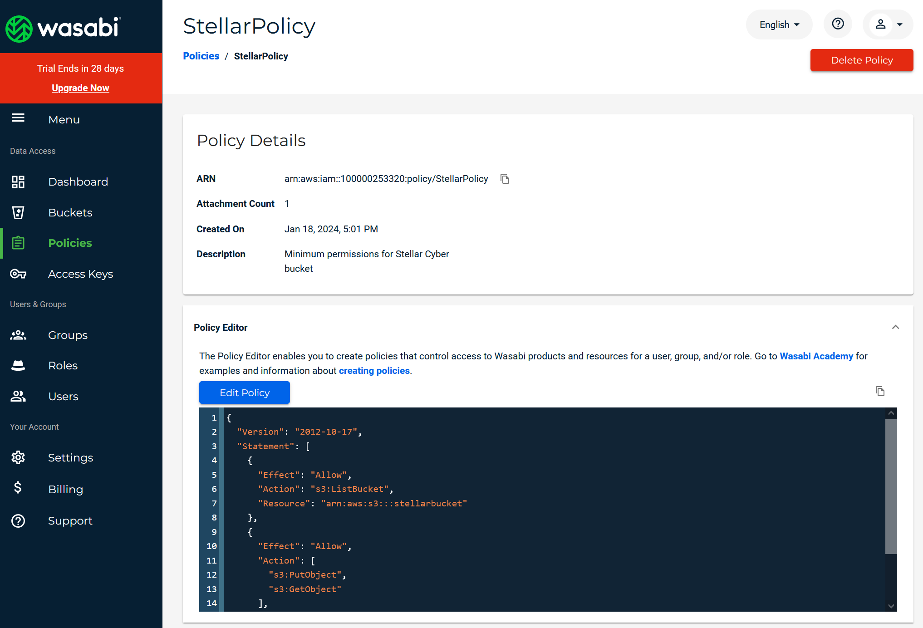923x628 pixels.
Task: Collapse the Policy Editor panel
Action: (895, 327)
